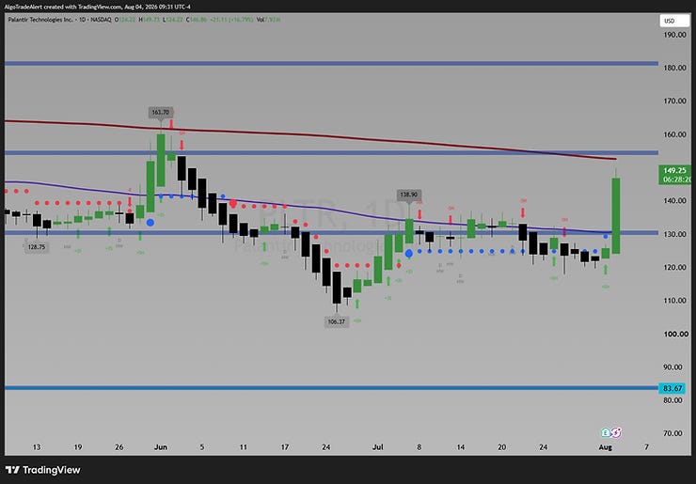Click the 06:28:20 bar countdown timer
The height and width of the screenshot is (484, 696).
[x=675, y=180]
